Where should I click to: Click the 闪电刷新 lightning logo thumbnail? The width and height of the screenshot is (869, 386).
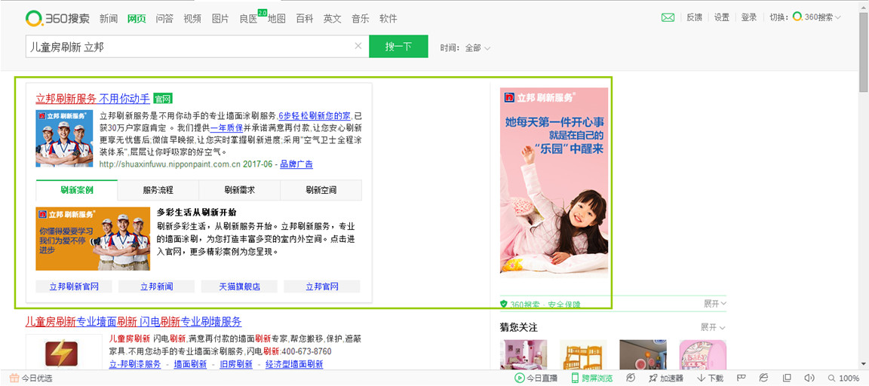click(61, 354)
